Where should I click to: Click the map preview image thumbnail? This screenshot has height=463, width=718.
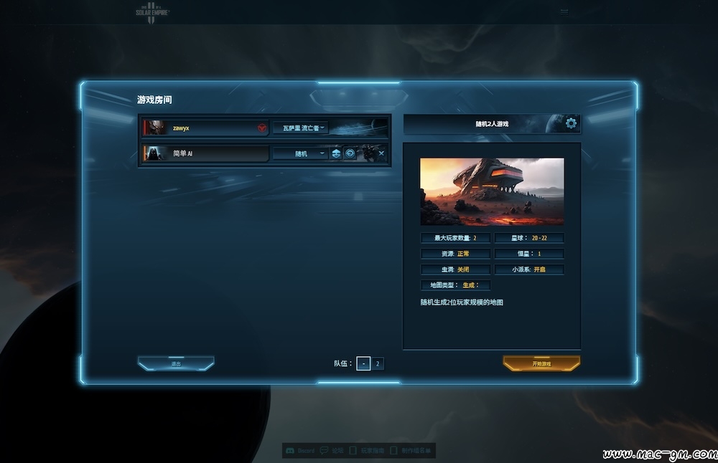tap(492, 191)
